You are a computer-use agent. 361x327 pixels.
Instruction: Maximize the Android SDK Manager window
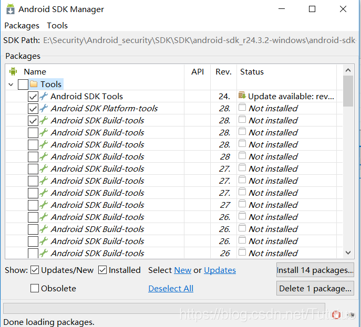312,9
